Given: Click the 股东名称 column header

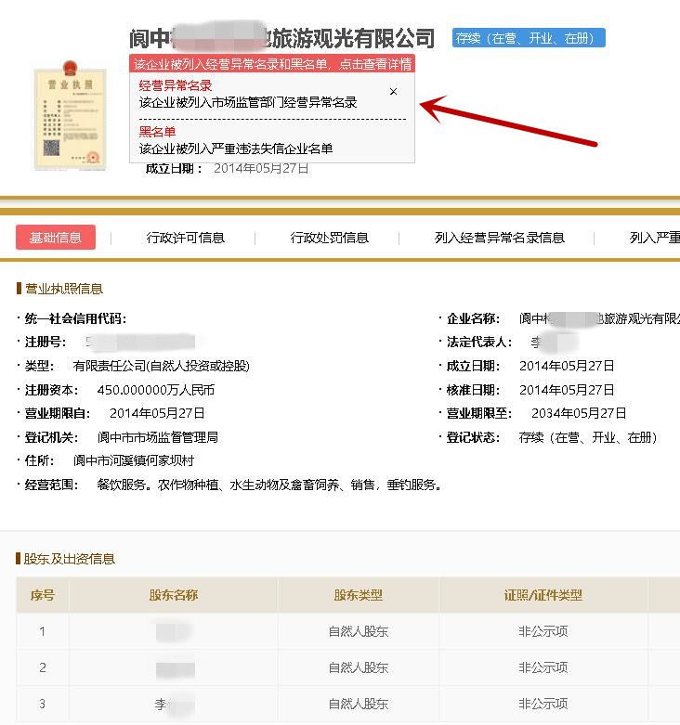Looking at the screenshot, I should 174,595.
